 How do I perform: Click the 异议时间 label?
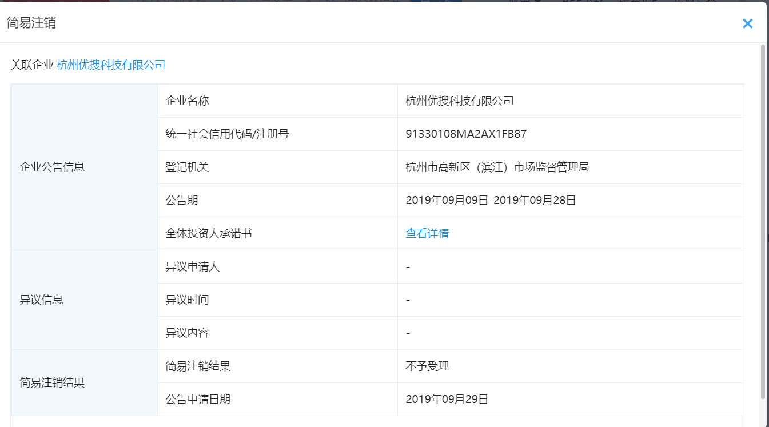[x=187, y=300]
